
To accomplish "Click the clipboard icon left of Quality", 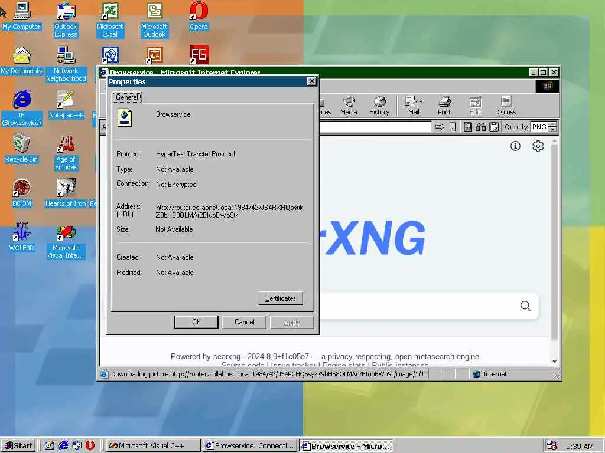I will [x=494, y=127].
